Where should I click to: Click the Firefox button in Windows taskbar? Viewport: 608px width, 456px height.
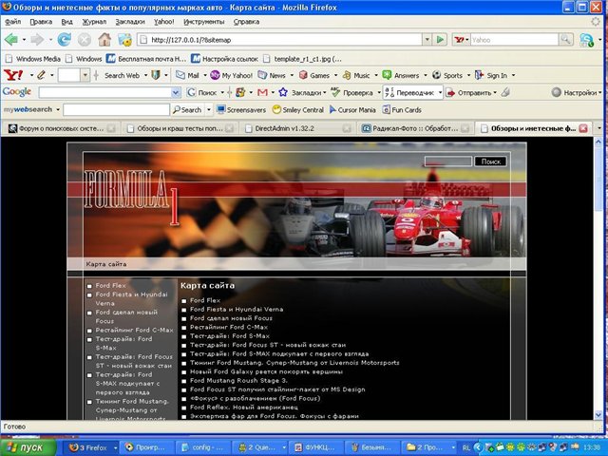click(x=90, y=446)
